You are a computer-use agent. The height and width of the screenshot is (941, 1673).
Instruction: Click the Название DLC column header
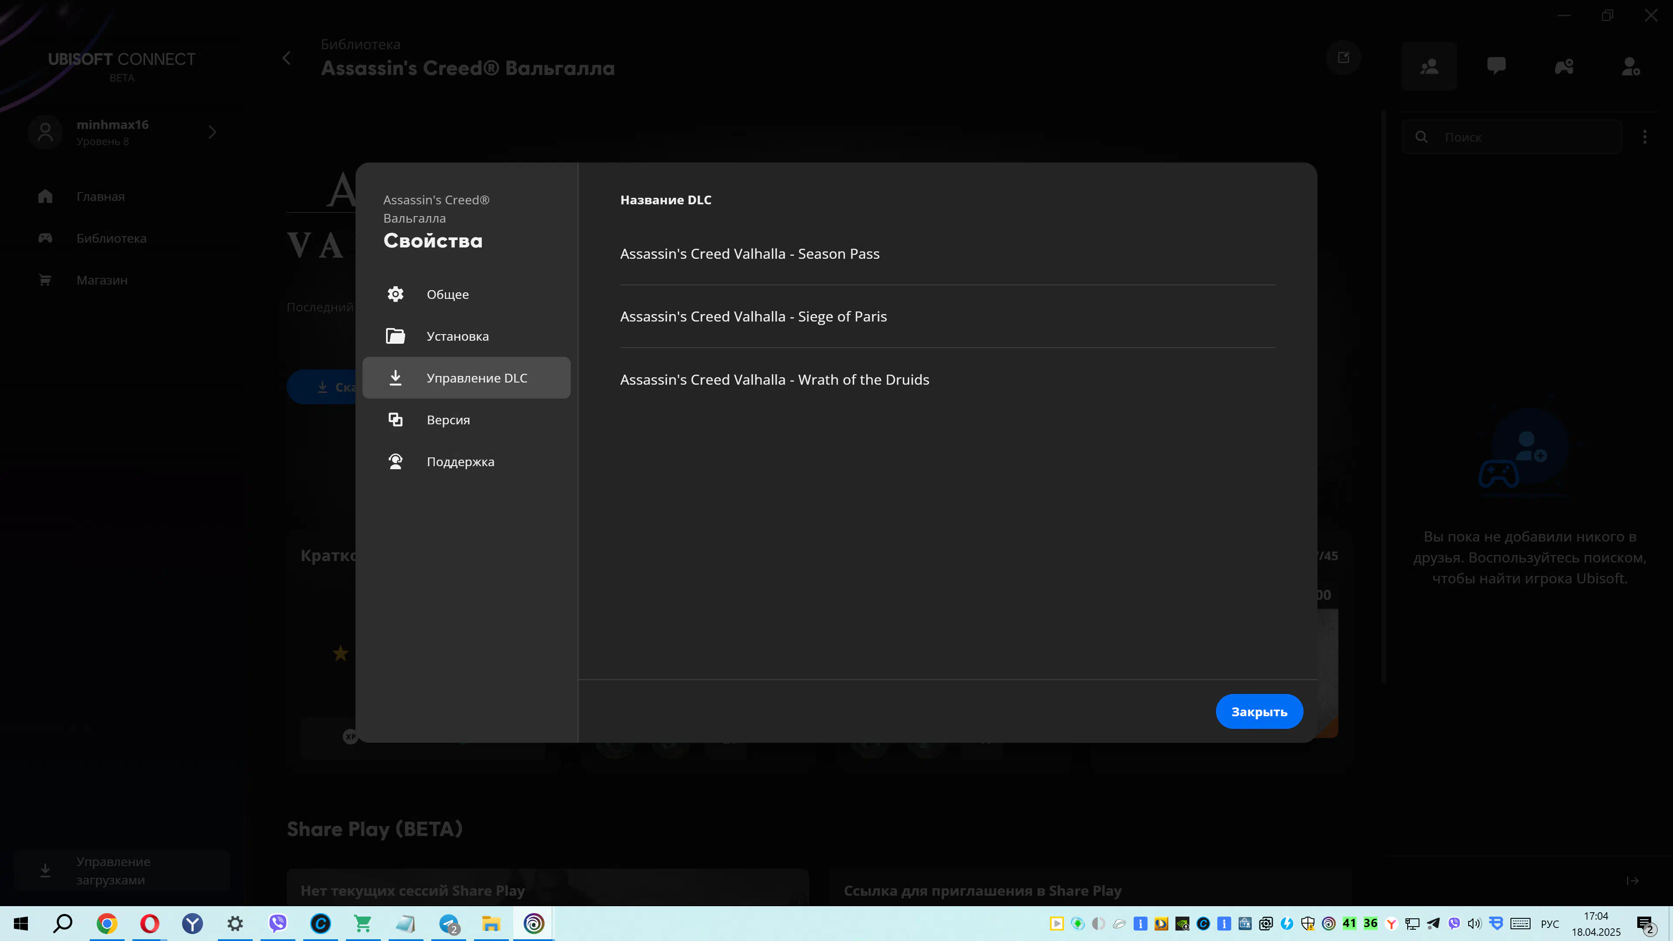pyautogui.click(x=666, y=200)
